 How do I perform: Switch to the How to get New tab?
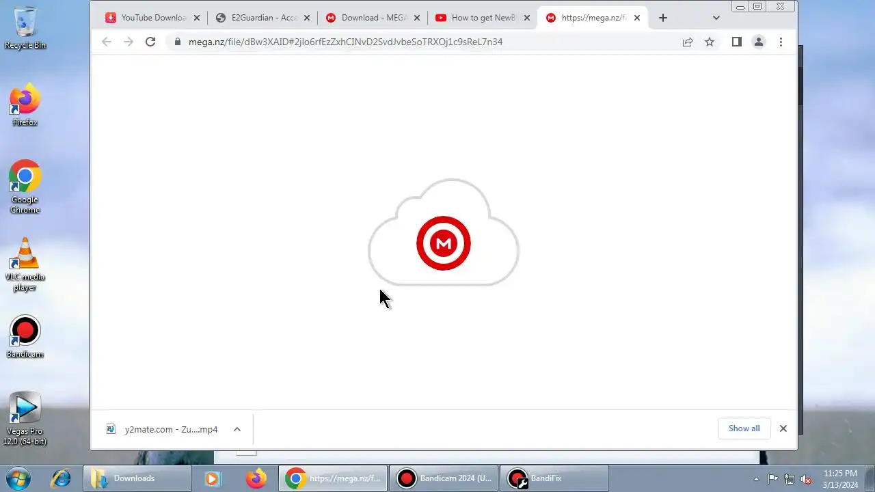click(x=483, y=18)
